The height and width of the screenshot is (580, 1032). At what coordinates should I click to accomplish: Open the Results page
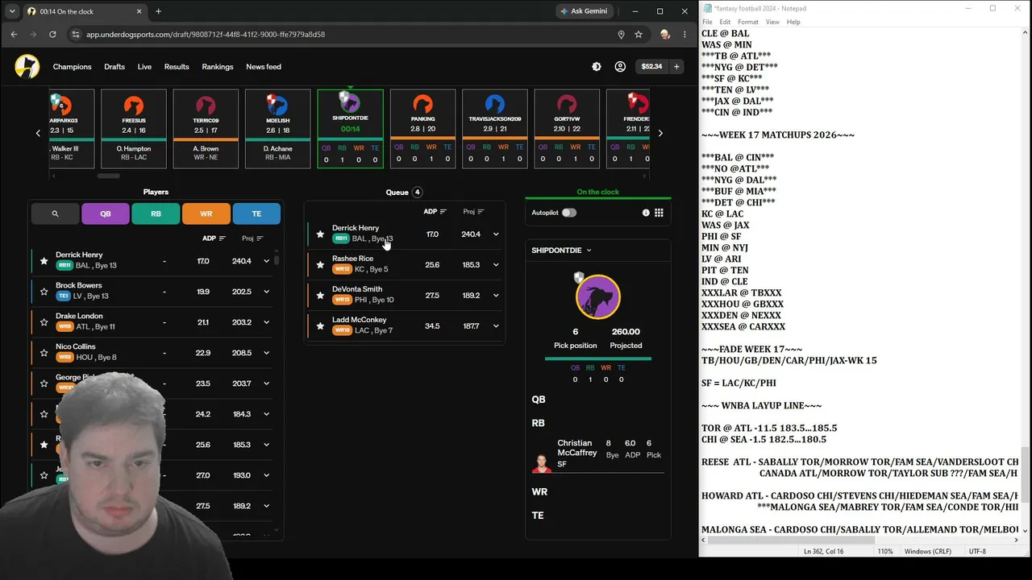coord(177,67)
